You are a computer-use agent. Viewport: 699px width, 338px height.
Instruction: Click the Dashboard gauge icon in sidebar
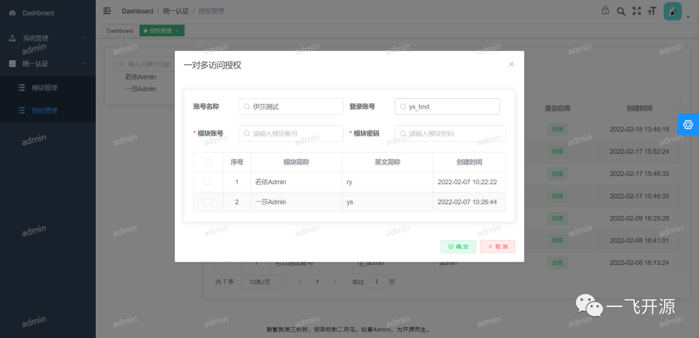pyautogui.click(x=12, y=13)
